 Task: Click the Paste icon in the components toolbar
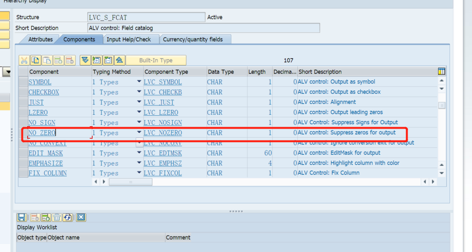47,60
